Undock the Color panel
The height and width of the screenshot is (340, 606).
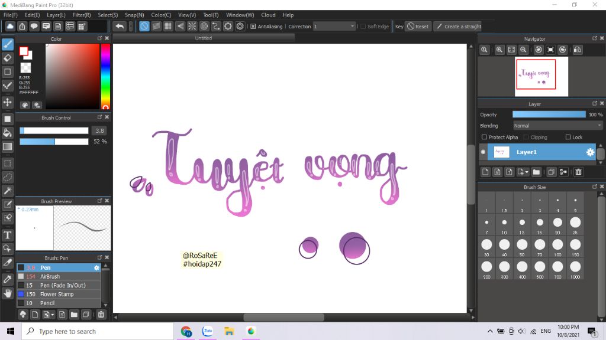(99, 38)
